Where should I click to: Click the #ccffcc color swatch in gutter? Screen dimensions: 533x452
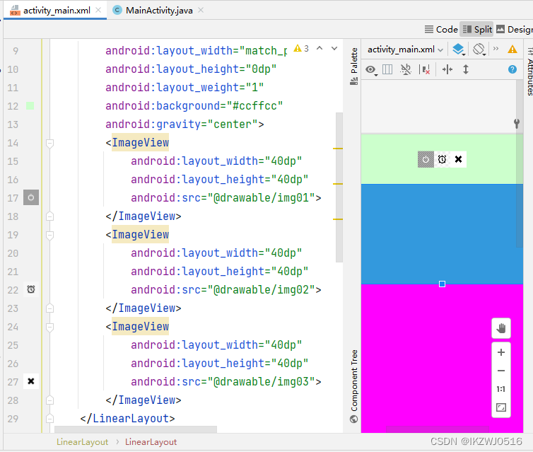(x=30, y=106)
